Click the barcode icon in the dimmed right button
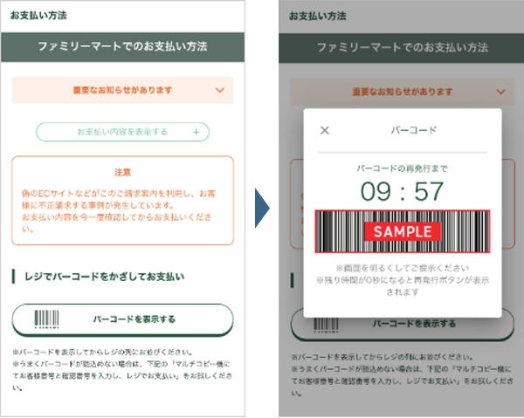 325,324
